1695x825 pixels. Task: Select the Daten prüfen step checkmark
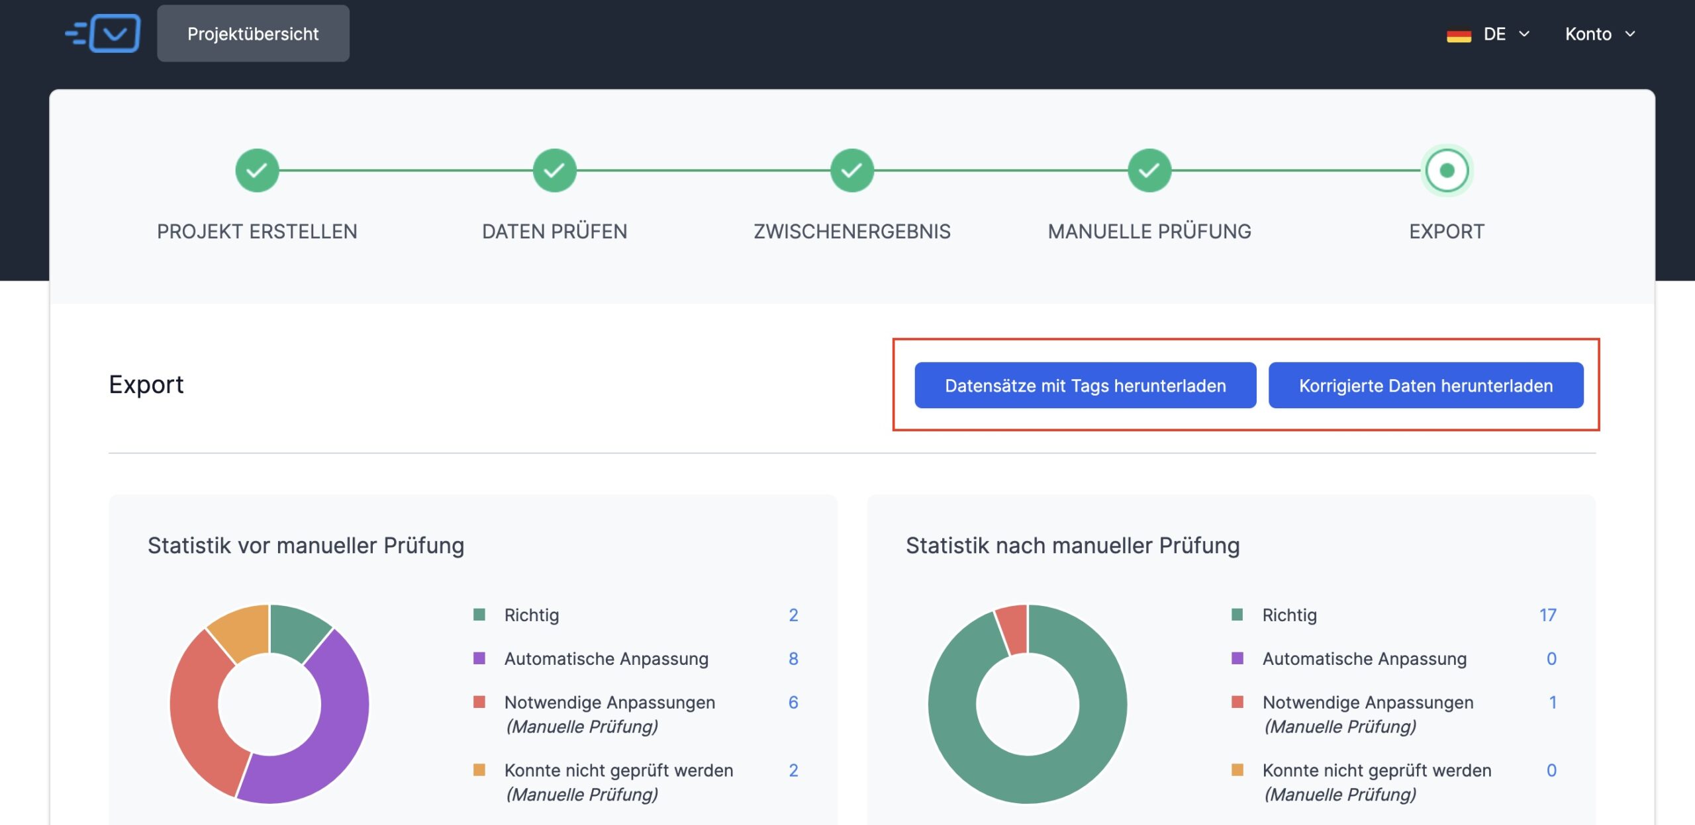(x=555, y=171)
